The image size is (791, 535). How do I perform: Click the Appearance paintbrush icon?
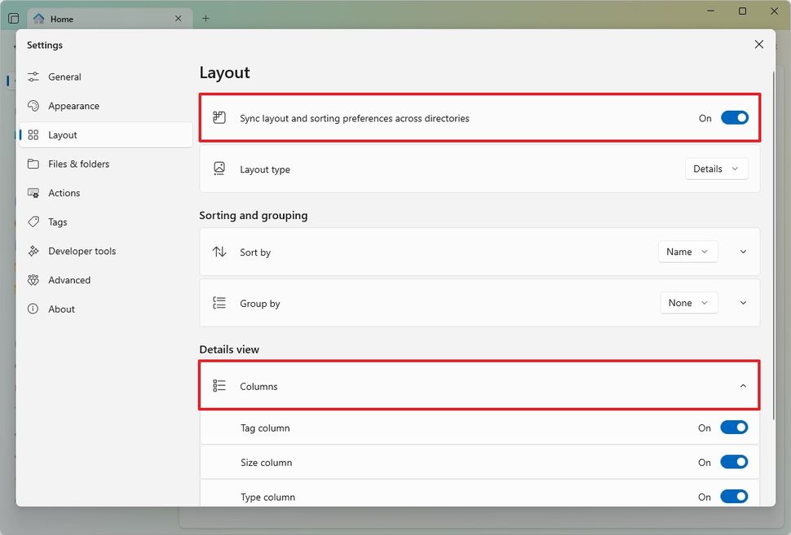click(x=33, y=106)
